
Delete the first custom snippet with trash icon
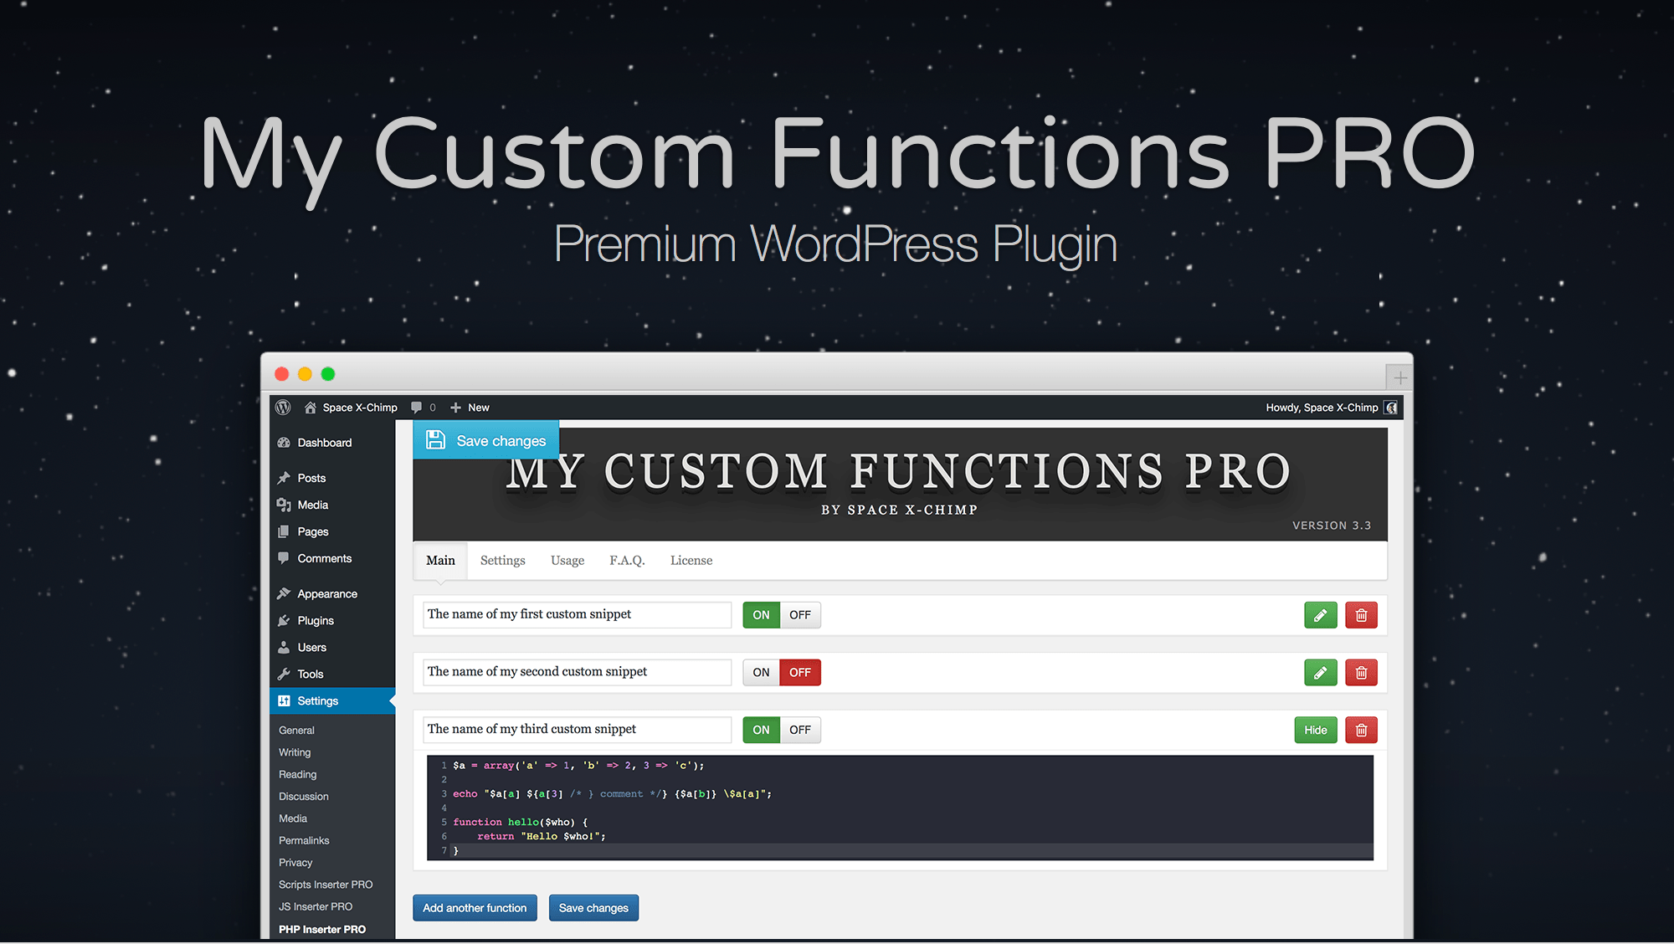click(x=1362, y=615)
